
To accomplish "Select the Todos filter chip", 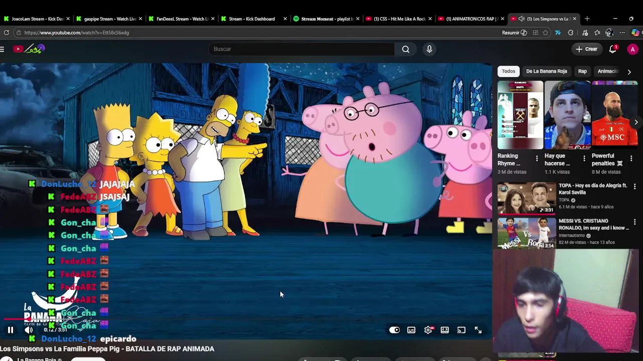I will [508, 71].
